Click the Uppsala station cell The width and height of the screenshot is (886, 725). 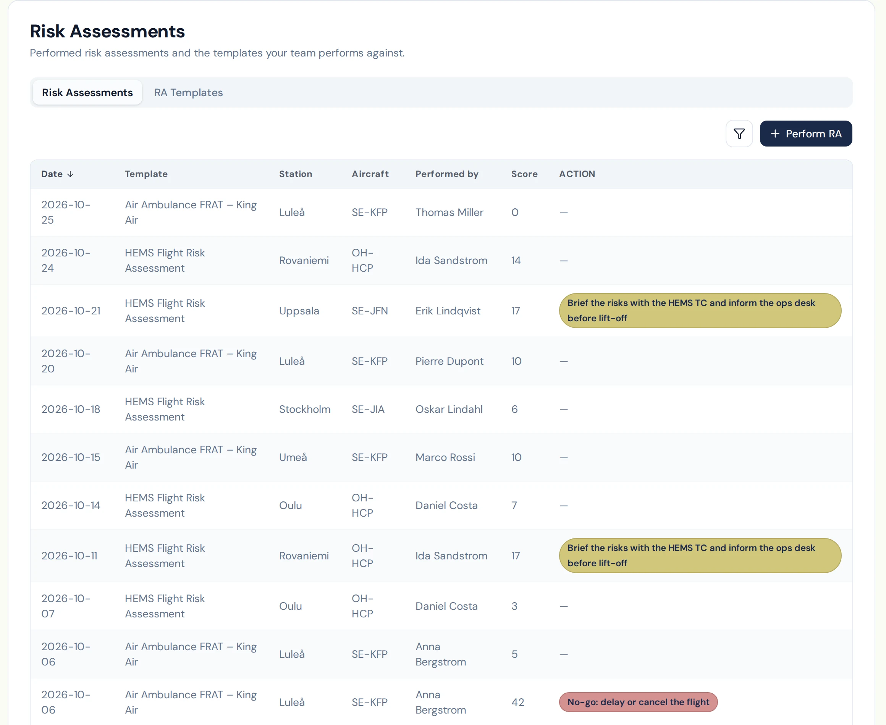pos(299,311)
